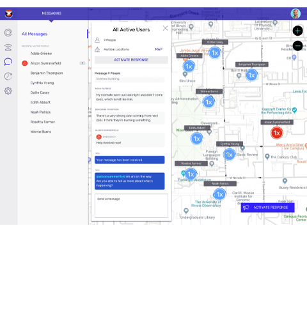This screenshot has width=307, height=332.
Task: Click Noah Patrick's map marker
Action: [219, 194]
